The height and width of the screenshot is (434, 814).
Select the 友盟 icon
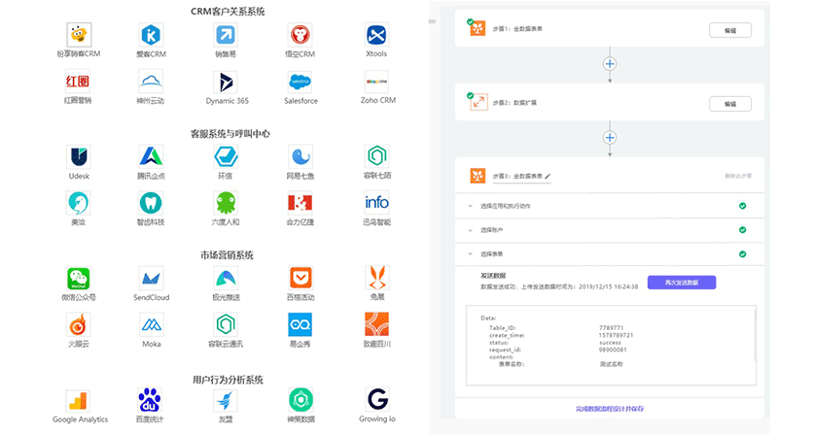[226, 400]
